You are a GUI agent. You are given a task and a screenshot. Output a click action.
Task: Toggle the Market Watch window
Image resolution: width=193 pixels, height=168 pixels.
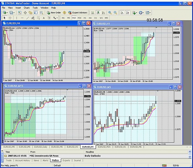click(20, 13)
